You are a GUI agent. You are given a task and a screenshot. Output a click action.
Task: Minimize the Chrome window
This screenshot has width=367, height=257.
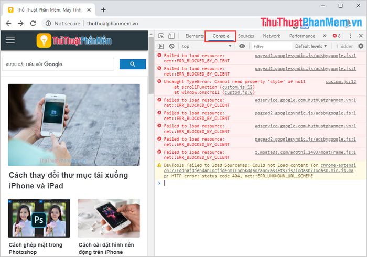pos(323,6)
